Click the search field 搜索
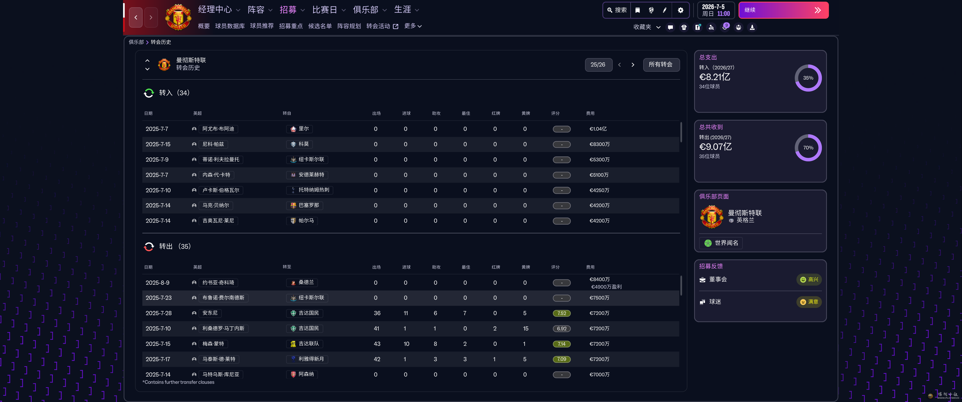Image resolution: width=962 pixels, height=402 pixels. click(x=617, y=10)
